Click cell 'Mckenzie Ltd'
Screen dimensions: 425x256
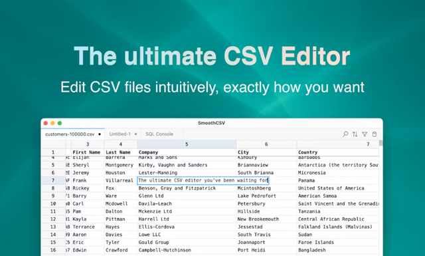click(187, 211)
